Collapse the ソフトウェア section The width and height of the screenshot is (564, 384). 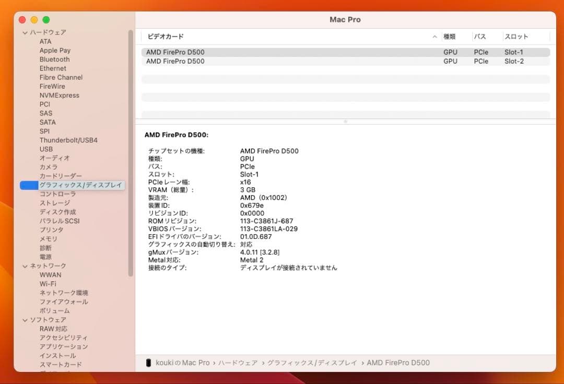click(25, 319)
